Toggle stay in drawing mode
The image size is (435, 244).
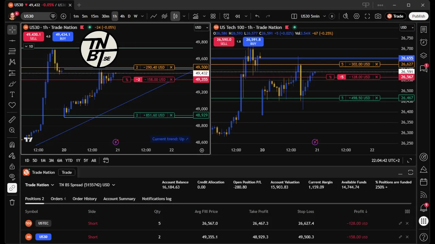coord(12,156)
